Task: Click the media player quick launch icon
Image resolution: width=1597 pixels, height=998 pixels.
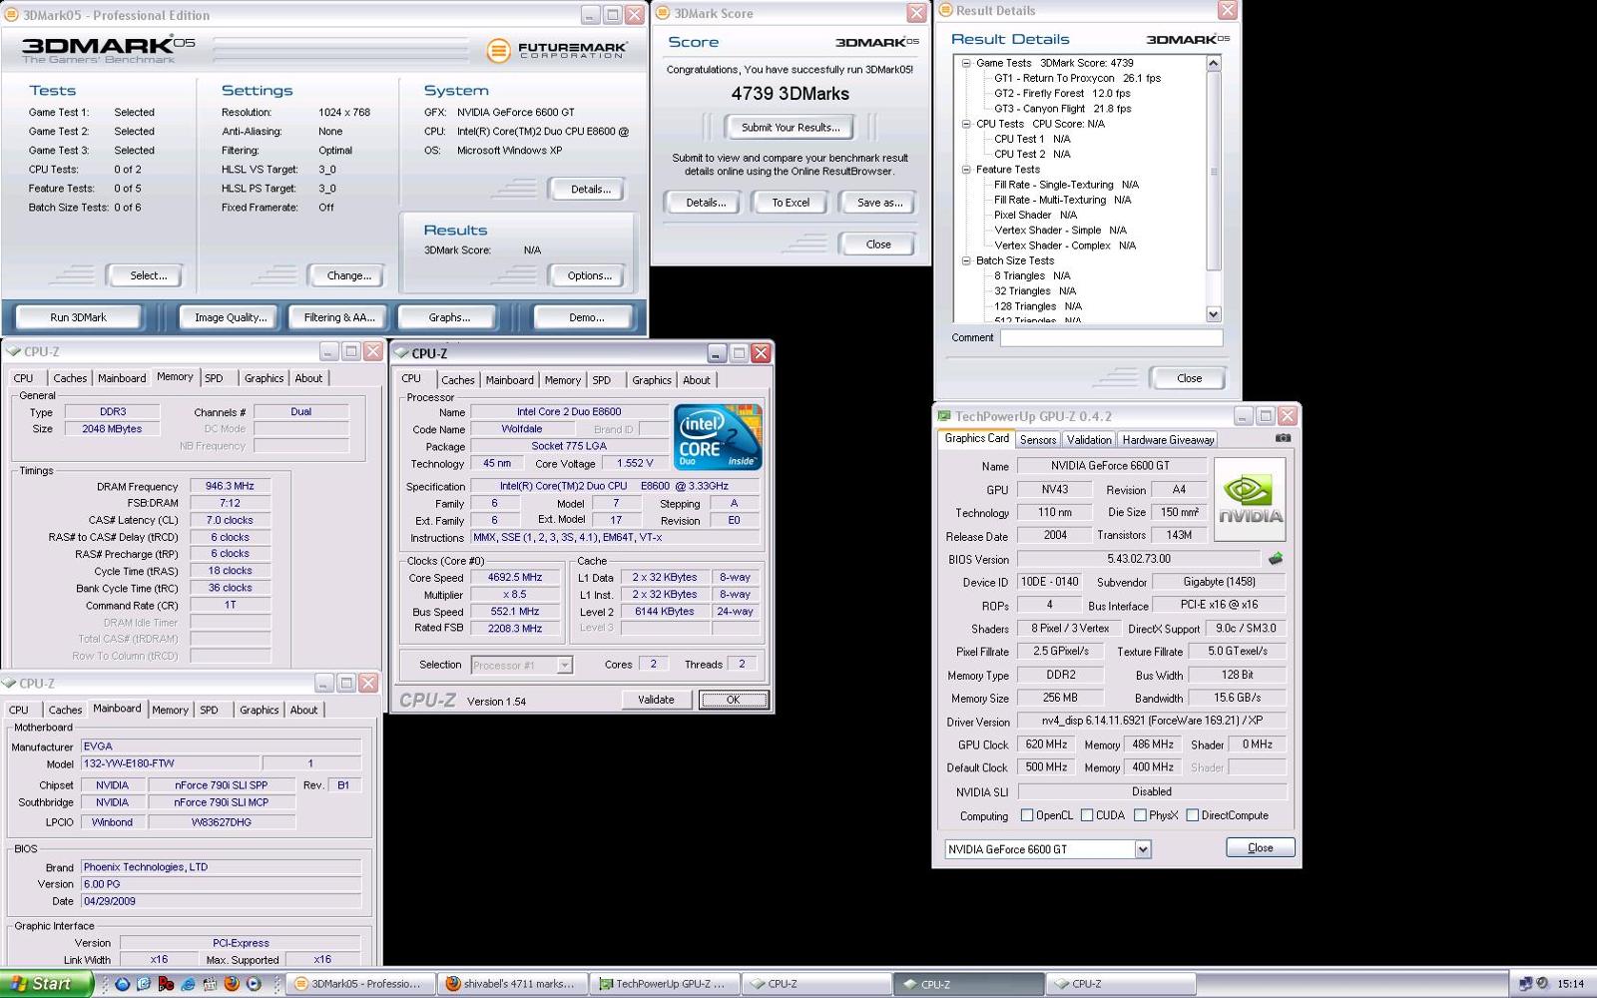Action: [x=254, y=984]
